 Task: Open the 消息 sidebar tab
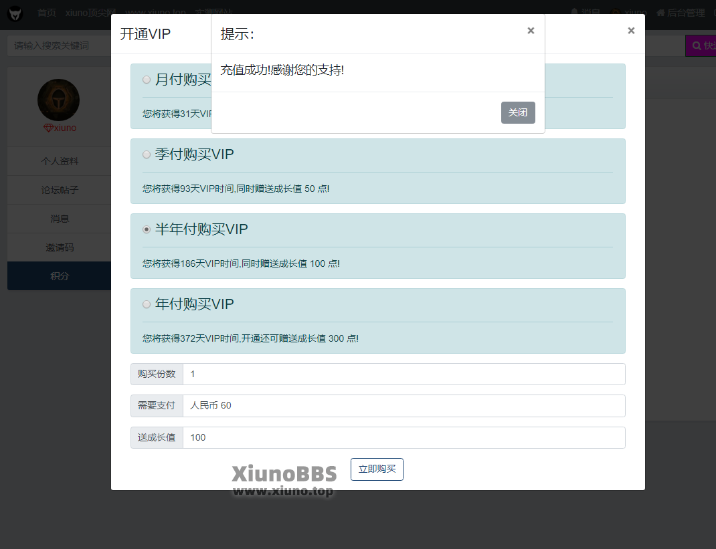[60, 219]
